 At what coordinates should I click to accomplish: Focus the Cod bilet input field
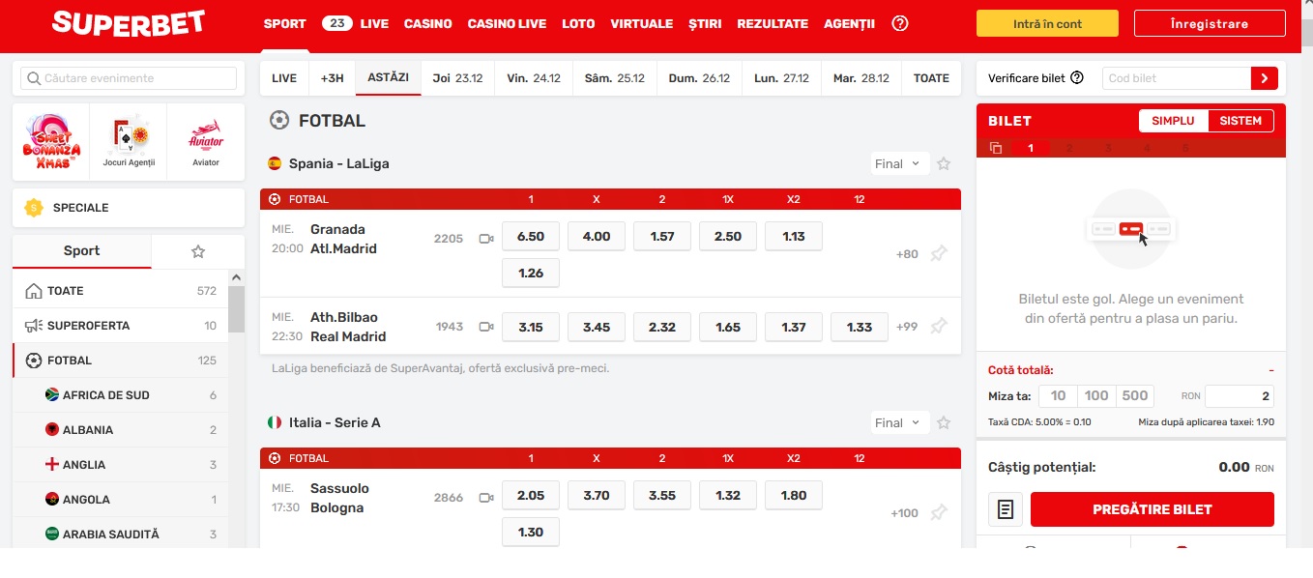1176,78
